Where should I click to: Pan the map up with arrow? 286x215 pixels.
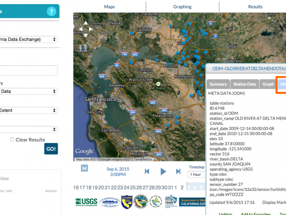85,23
